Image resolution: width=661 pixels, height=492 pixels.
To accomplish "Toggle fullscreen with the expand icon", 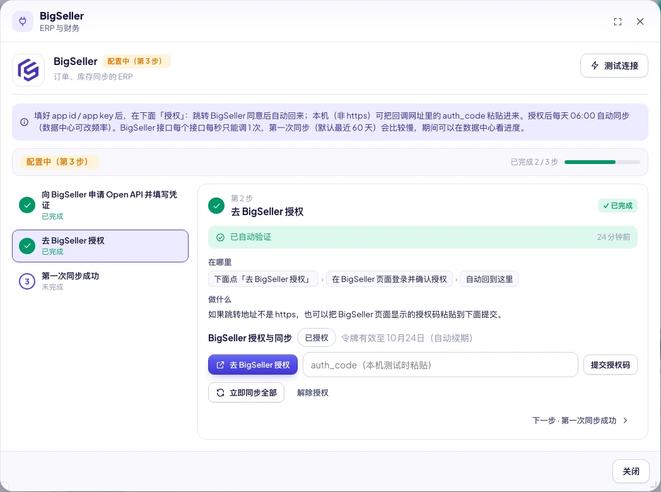I will (x=617, y=22).
